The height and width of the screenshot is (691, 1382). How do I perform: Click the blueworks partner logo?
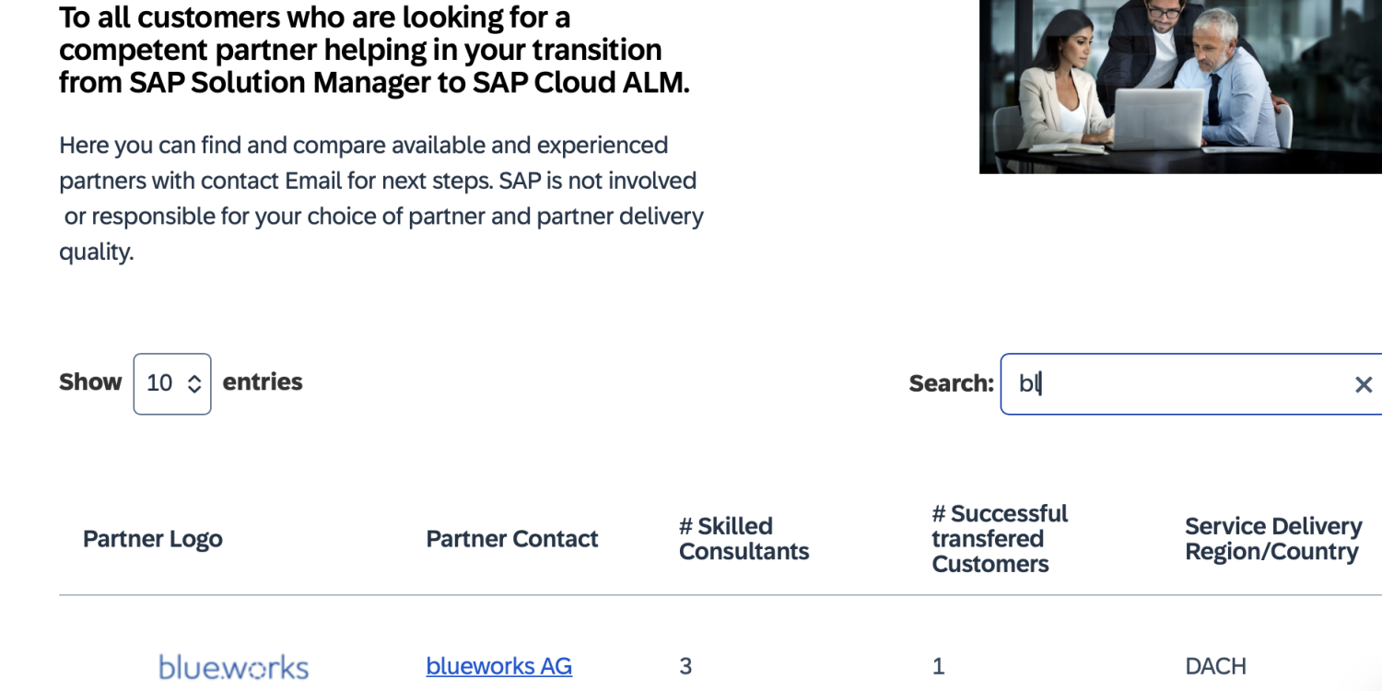pos(233,667)
